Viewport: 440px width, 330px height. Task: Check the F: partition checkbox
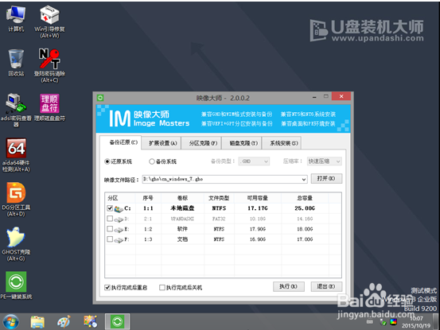[110, 239]
